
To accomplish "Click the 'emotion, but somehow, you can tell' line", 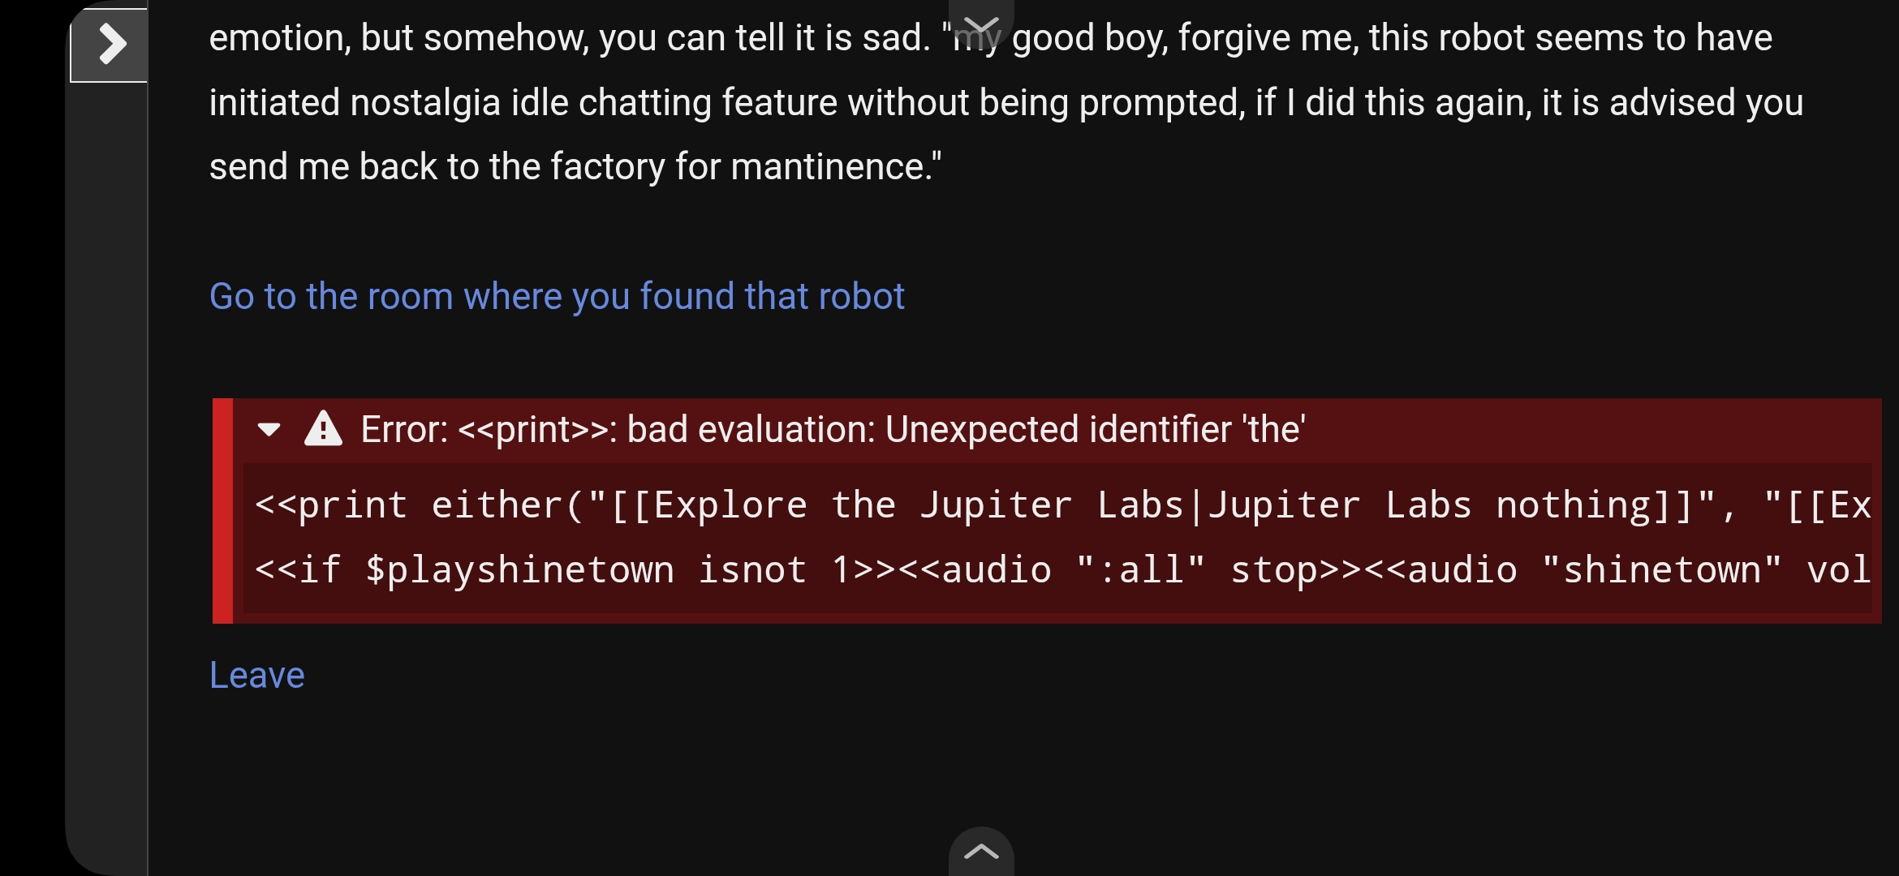I will (990, 38).
